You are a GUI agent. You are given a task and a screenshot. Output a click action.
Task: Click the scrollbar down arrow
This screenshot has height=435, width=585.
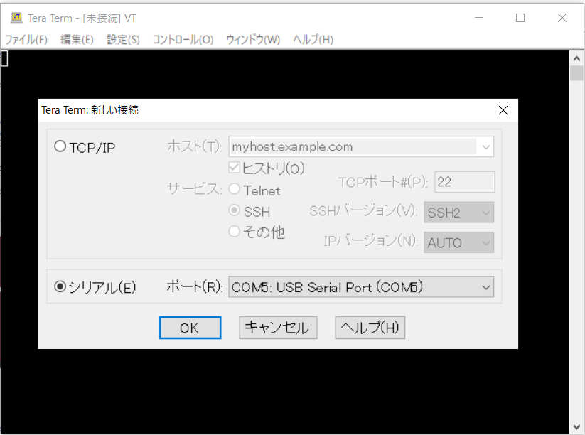tap(576, 426)
